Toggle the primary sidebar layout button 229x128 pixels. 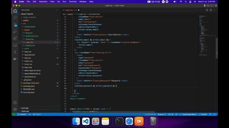point(205,6)
